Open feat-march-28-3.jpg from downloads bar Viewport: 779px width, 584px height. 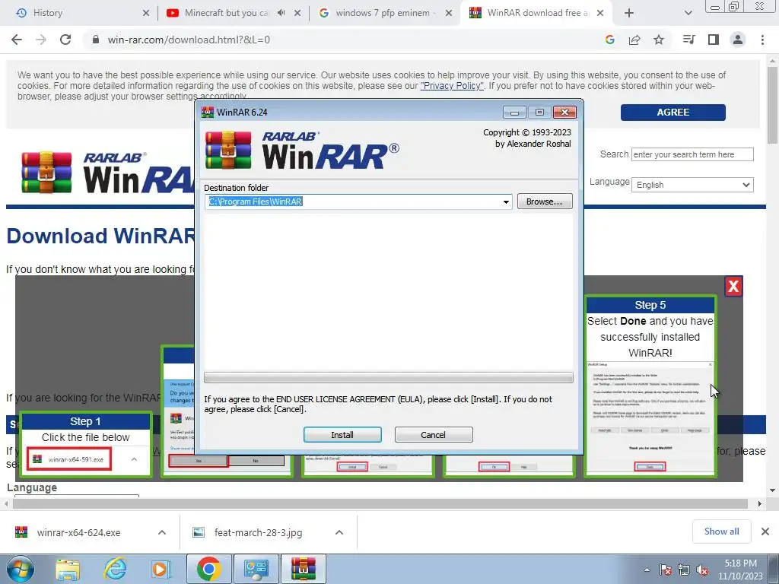(247, 532)
